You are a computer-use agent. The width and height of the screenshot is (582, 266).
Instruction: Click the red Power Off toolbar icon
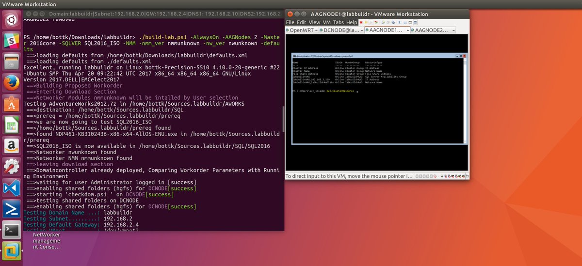click(361, 22)
